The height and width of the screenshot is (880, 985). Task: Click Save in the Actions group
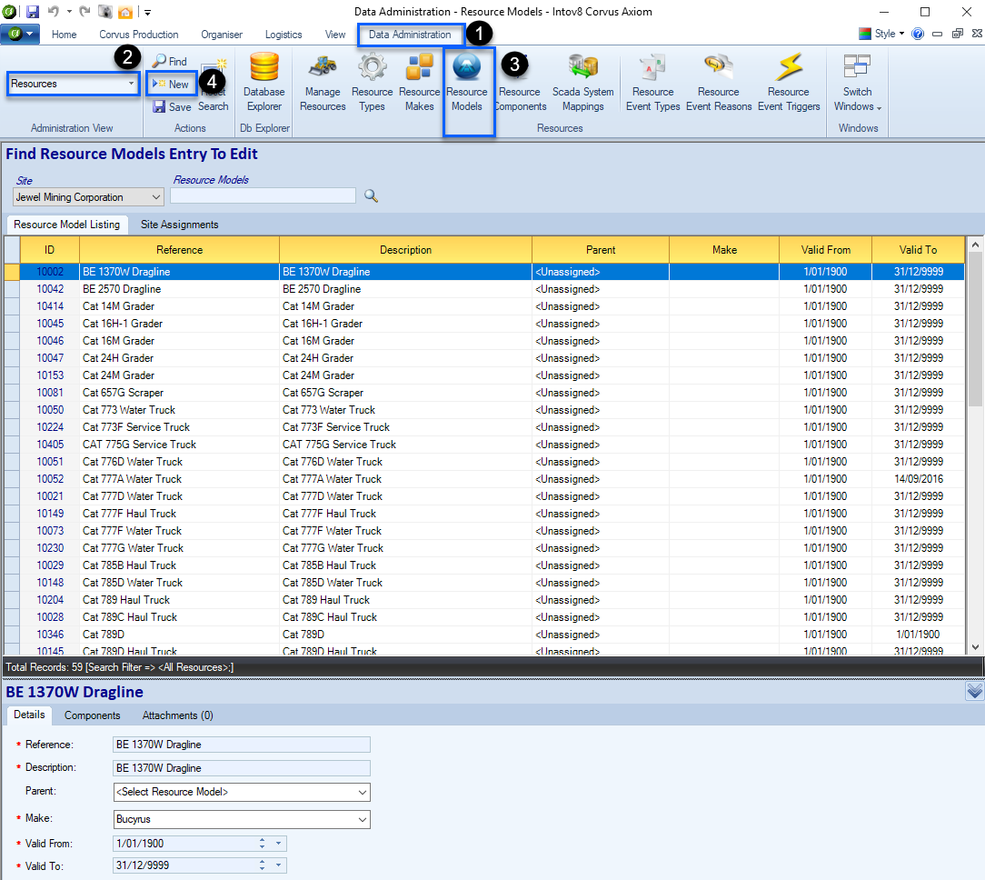click(x=172, y=107)
